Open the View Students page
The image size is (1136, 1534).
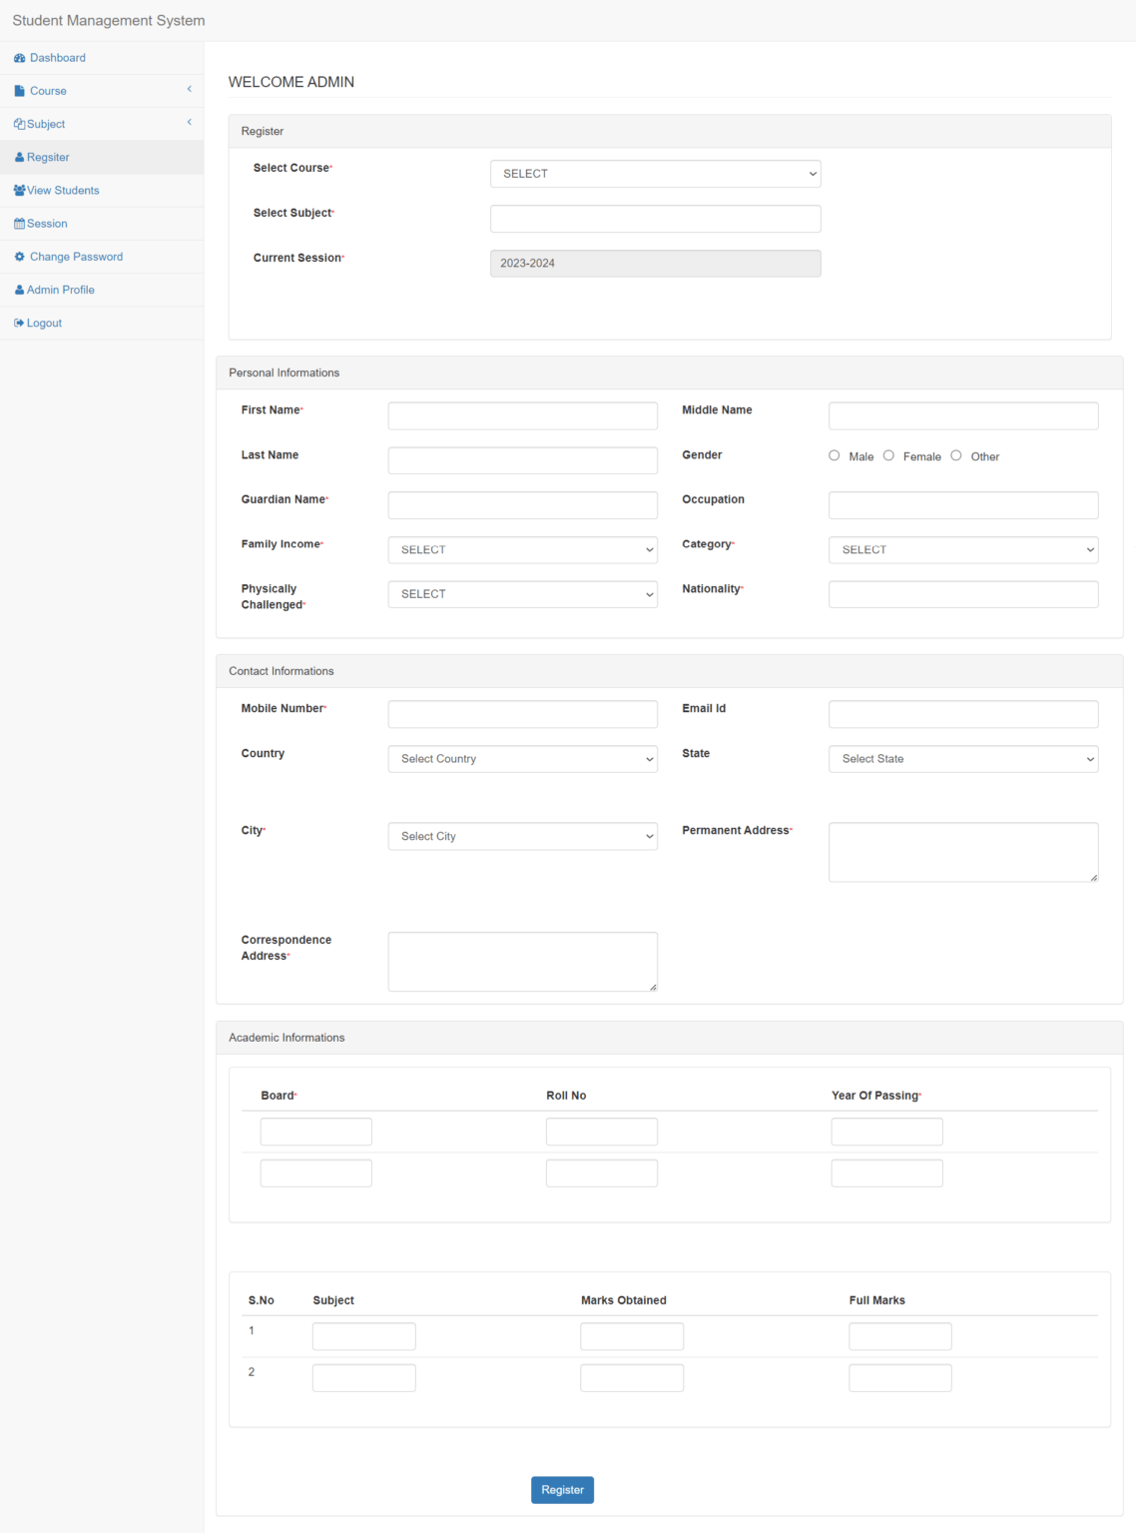pyautogui.click(x=63, y=190)
